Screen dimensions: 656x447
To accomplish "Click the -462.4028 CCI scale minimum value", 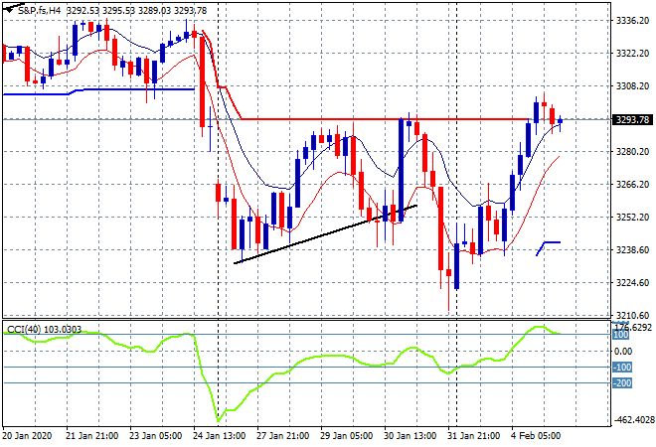I will (632, 420).
